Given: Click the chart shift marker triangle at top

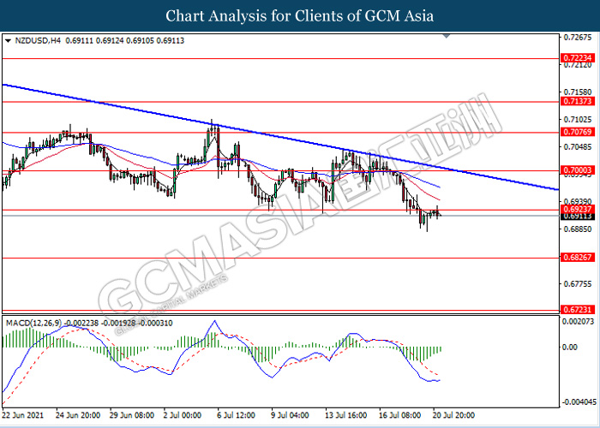Looking at the screenshot, I should pyautogui.click(x=447, y=36).
